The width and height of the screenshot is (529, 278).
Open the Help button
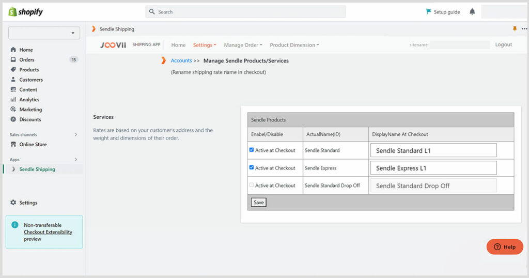tap(505, 247)
